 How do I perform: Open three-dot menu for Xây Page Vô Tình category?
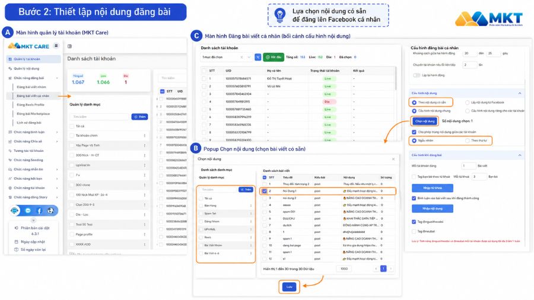point(145,145)
